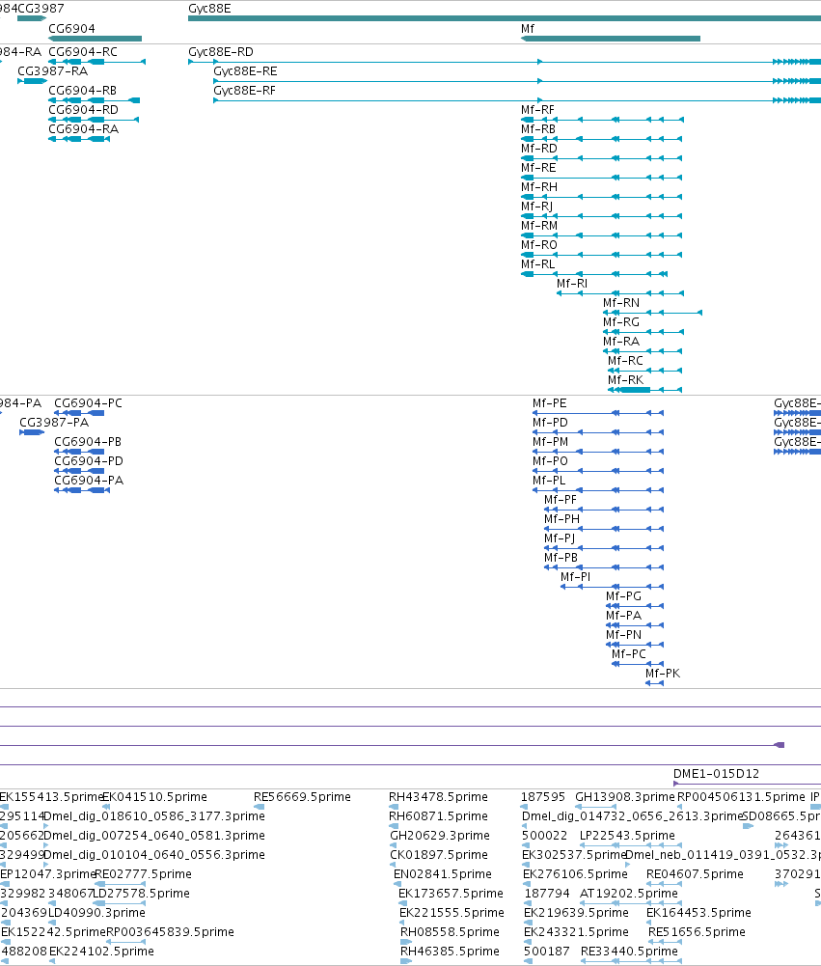
Task: Click the CG6904-RC transcript label
Action: (83, 52)
